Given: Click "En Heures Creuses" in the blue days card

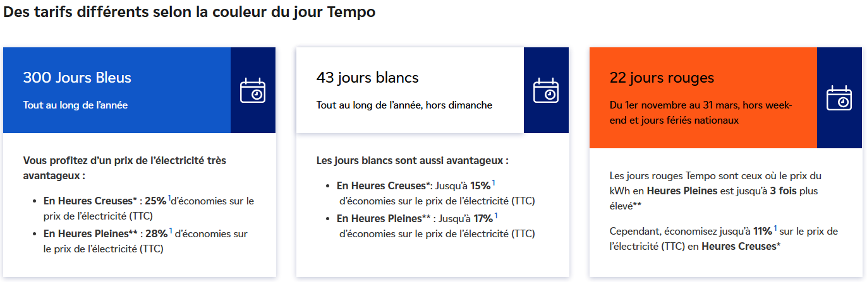Looking at the screenshot, I should 87,201.
